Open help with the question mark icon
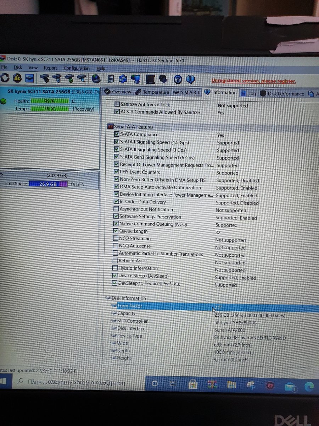 coord(178,79)
